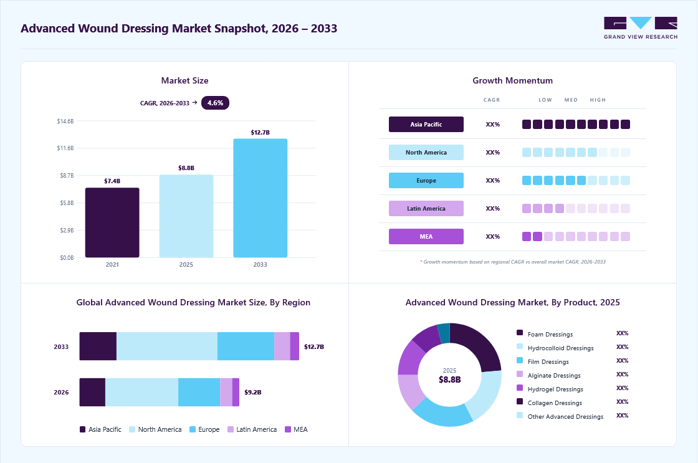Click the 2021 market size bar
Image resolution: width=698 pixels, height=463 pixels.
pyautogui.click(x=112, y=222)
